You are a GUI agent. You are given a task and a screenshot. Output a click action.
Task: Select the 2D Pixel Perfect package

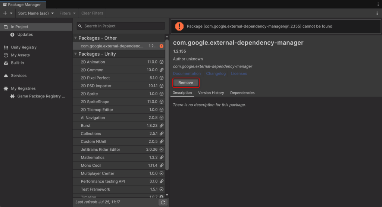coord(119,78)
